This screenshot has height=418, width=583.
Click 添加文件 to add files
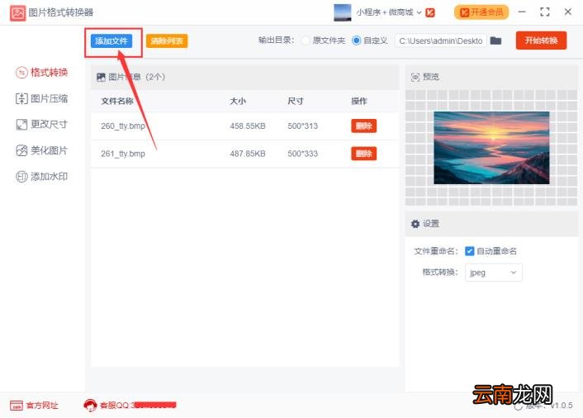click(x=111, y=41)
